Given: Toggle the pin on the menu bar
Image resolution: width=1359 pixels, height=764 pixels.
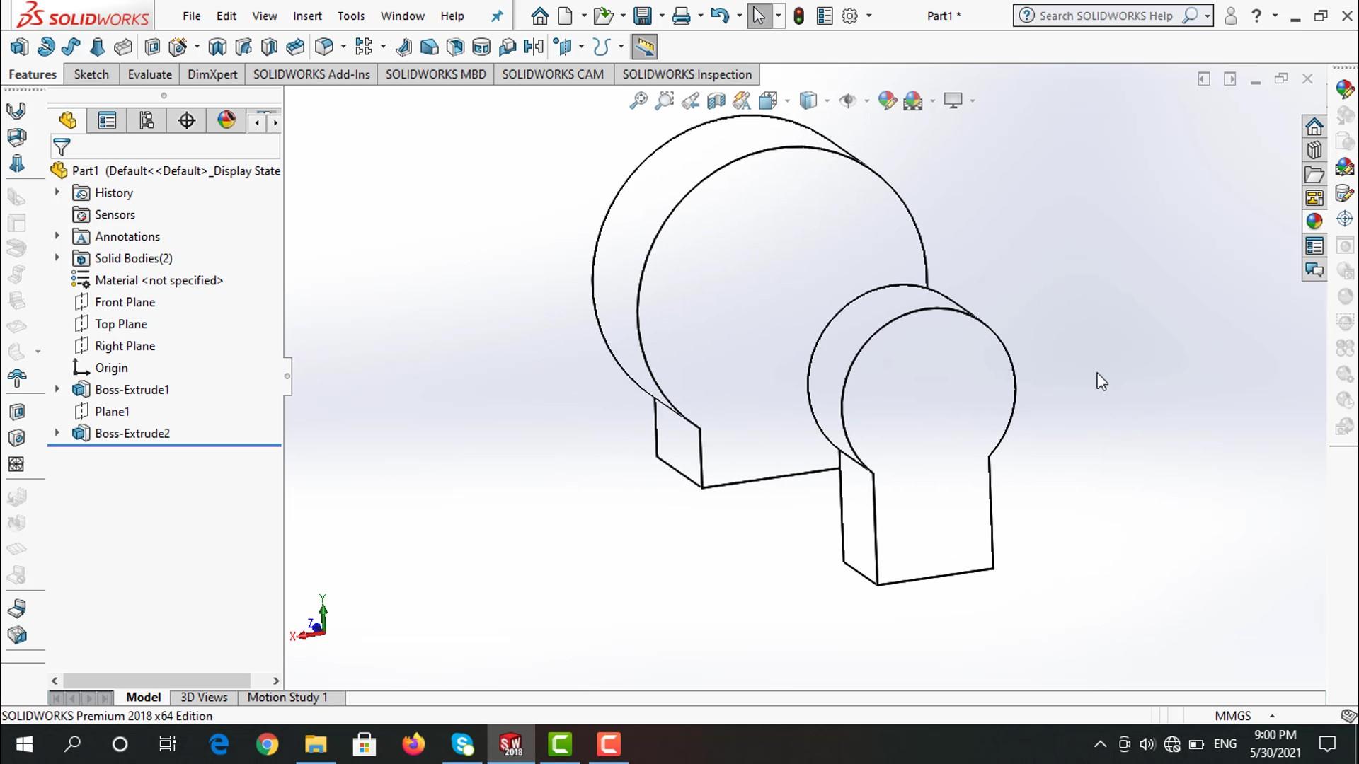Looking at the screenshot, I should (x=497, y=16).
